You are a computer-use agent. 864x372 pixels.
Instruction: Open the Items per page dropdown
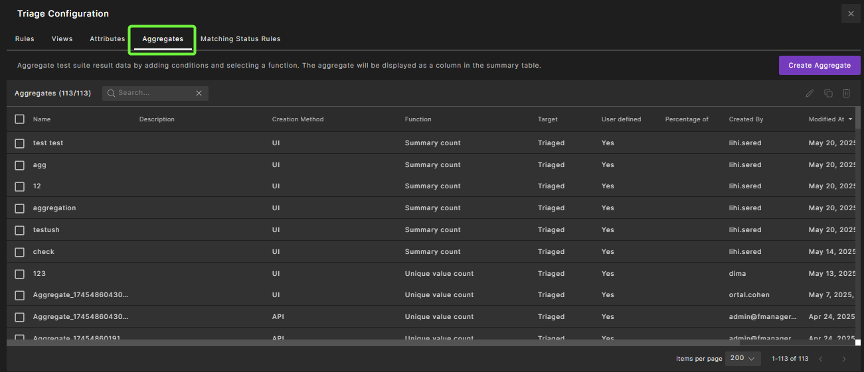742,358
